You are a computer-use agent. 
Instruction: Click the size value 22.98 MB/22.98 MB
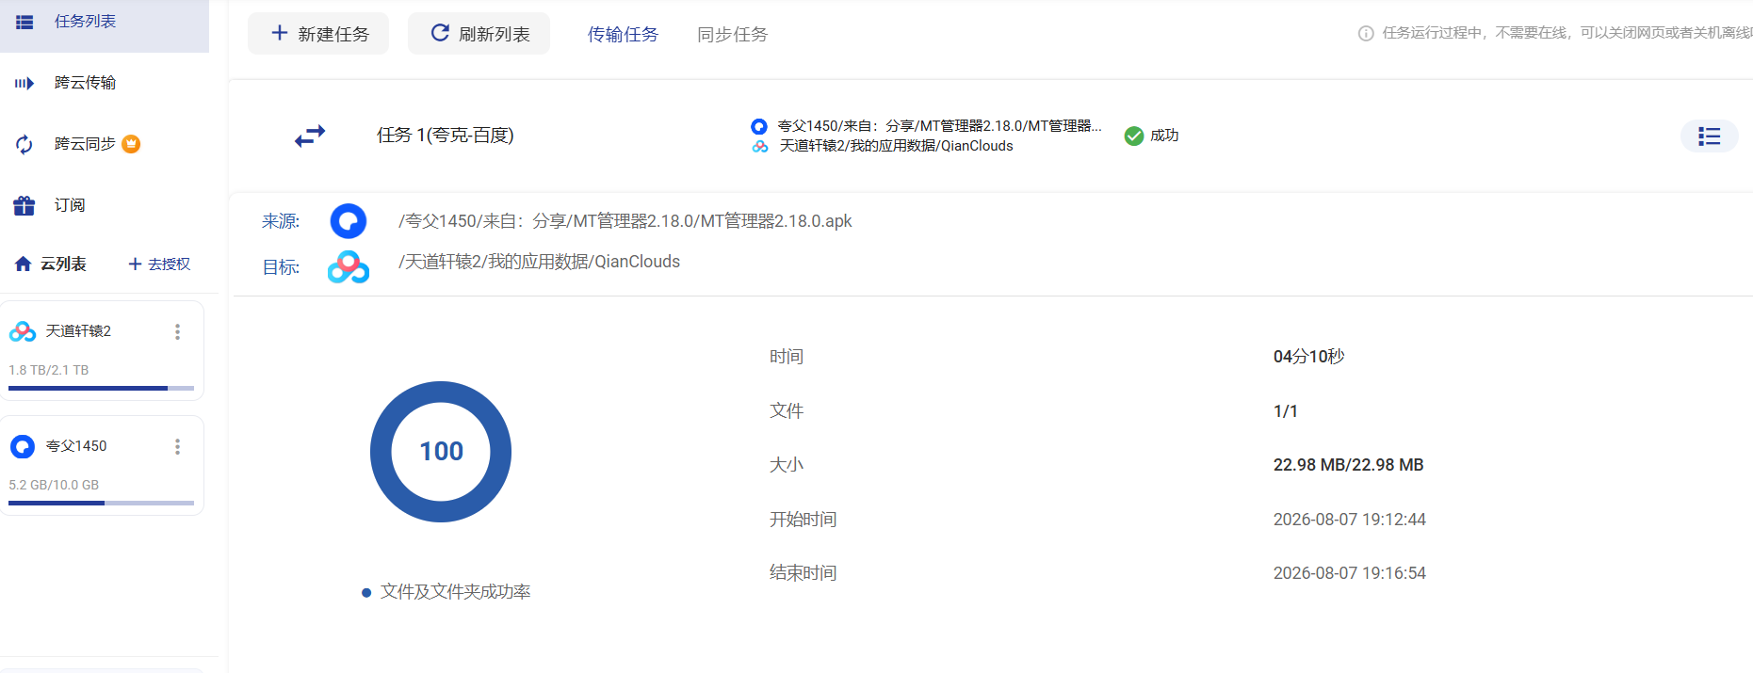pos(1349,465)
